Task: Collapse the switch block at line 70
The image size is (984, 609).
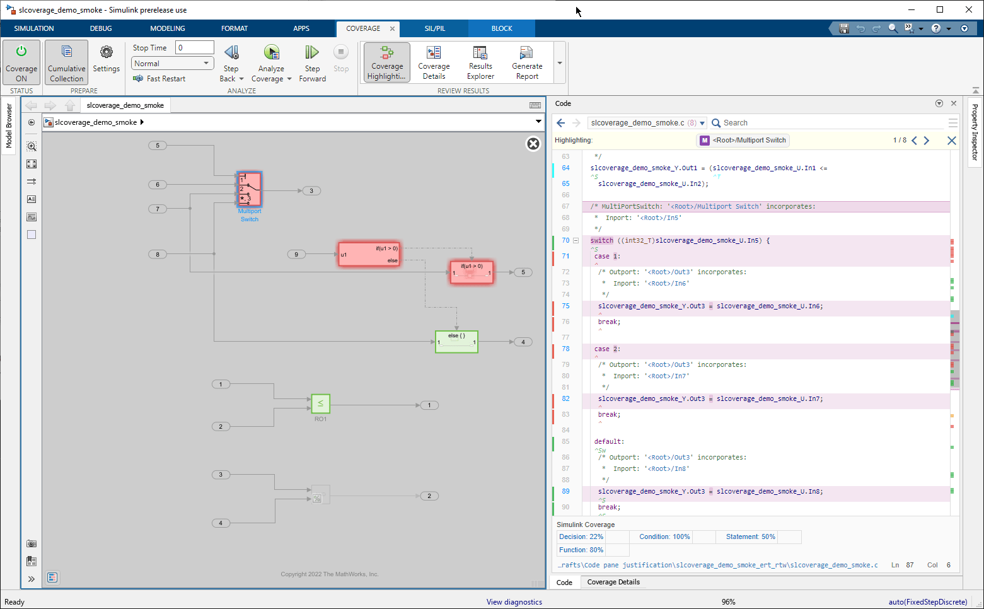Action: pyautogui.click(x=576, y=241)
